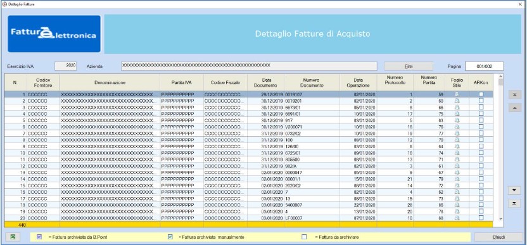Enable ARKon checkbox for document 0732/02
527x245 pixels.
481,134
